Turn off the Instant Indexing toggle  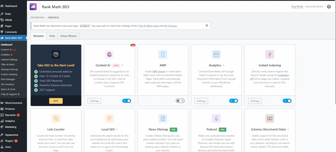click(x=287, y=101)
